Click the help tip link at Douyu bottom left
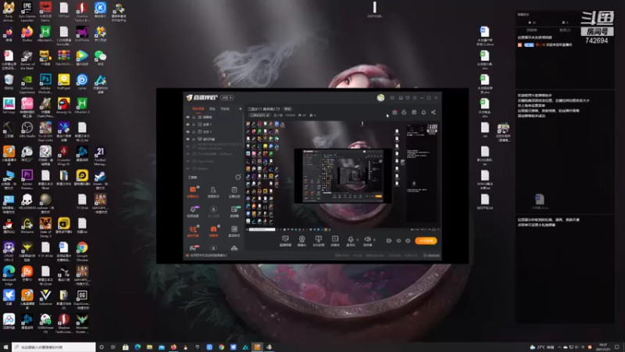 click(208, 256)
